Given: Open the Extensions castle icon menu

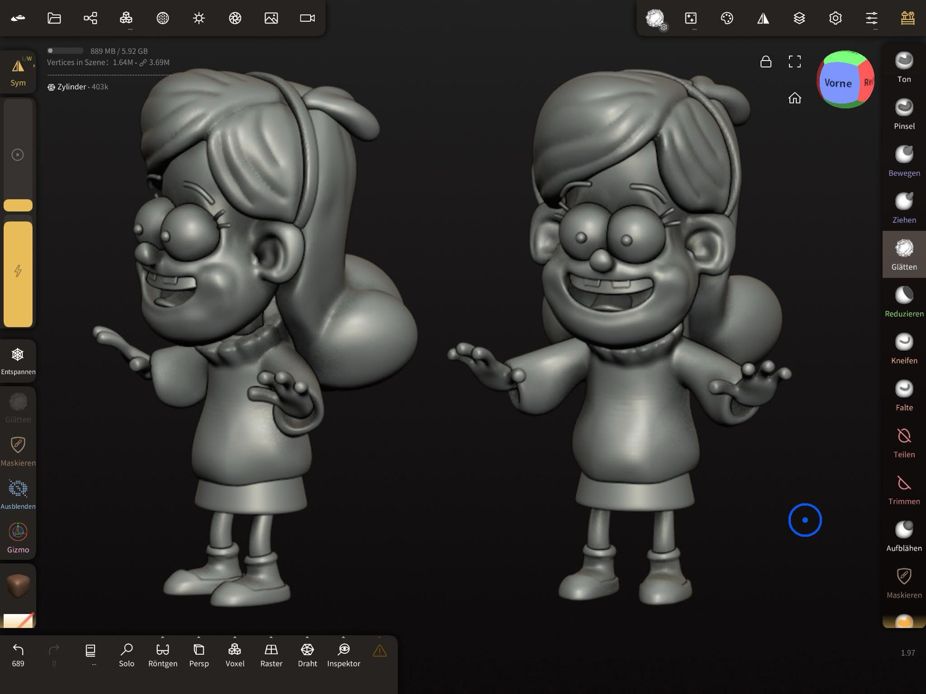Looking at the screenshot, I should point(907,18).
